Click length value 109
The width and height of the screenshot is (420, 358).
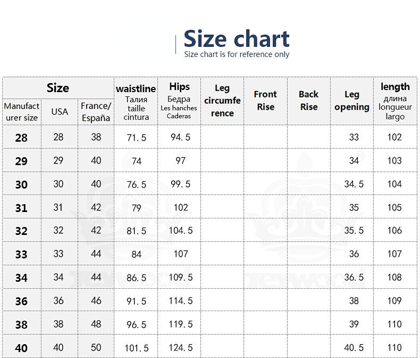(394, 301)
